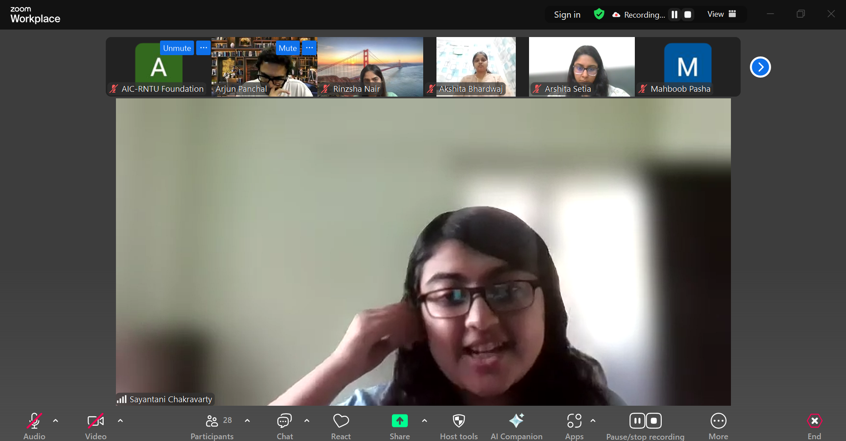Click the Sign in button
This screenshot has width=846, height=441.
(x=567, y=15)
